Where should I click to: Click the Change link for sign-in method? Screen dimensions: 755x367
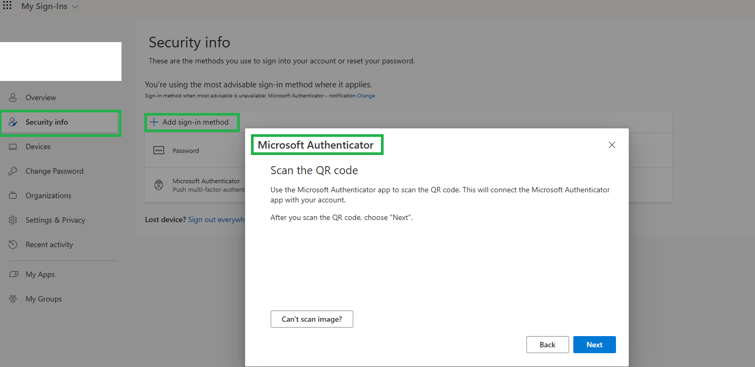(366, 96)
